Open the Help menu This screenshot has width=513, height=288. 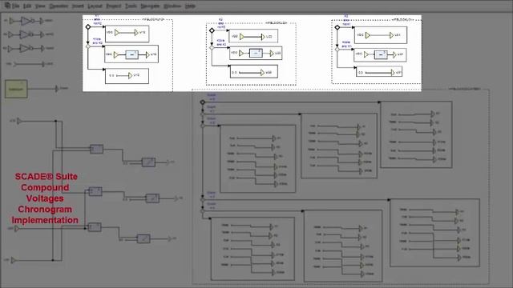(x=190, y=6)
